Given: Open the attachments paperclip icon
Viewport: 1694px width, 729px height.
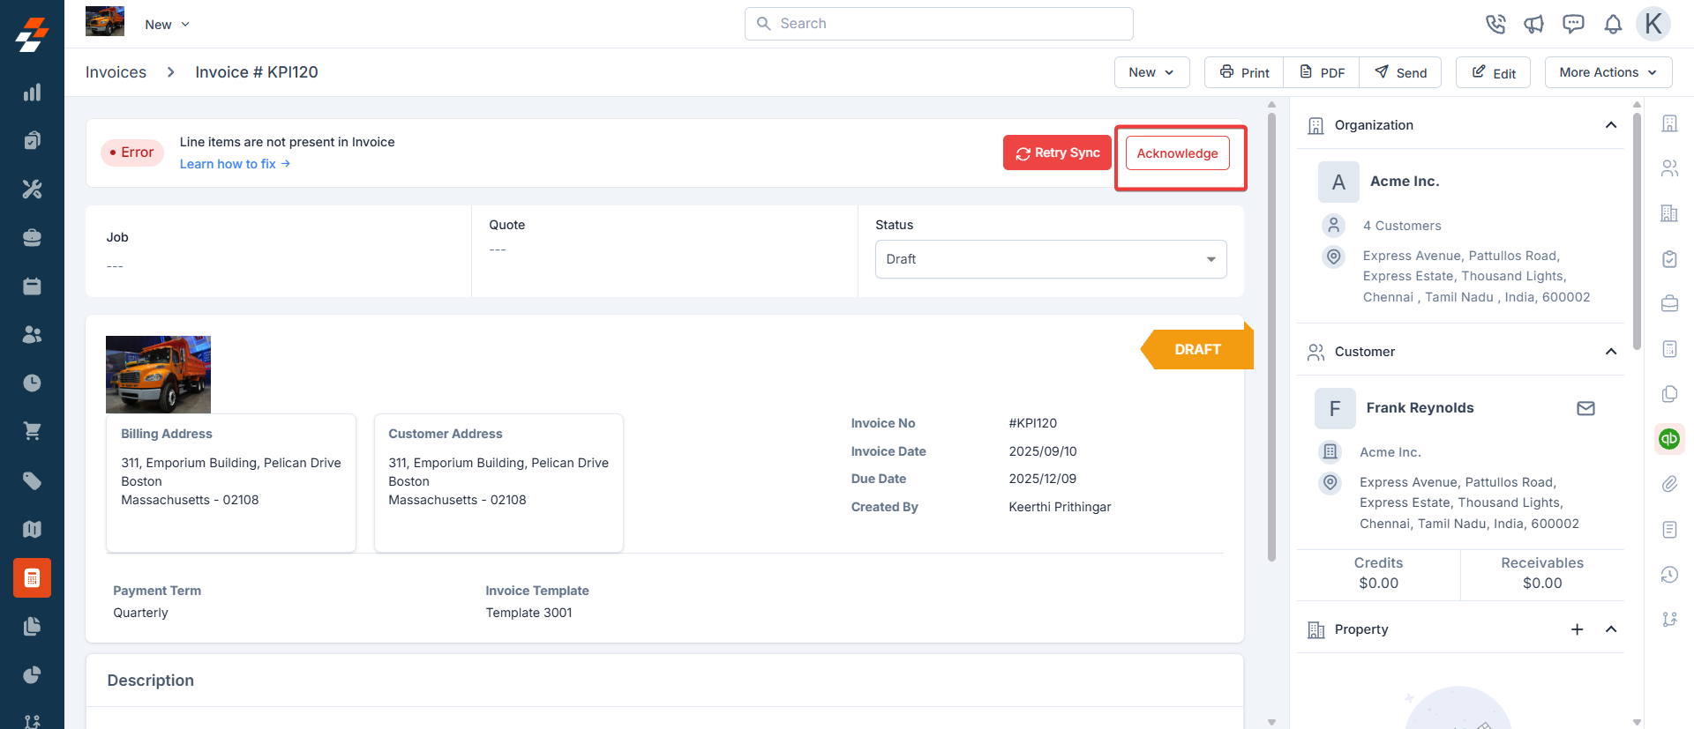Looking at the screenshot, I should [x=1669, y=484].
